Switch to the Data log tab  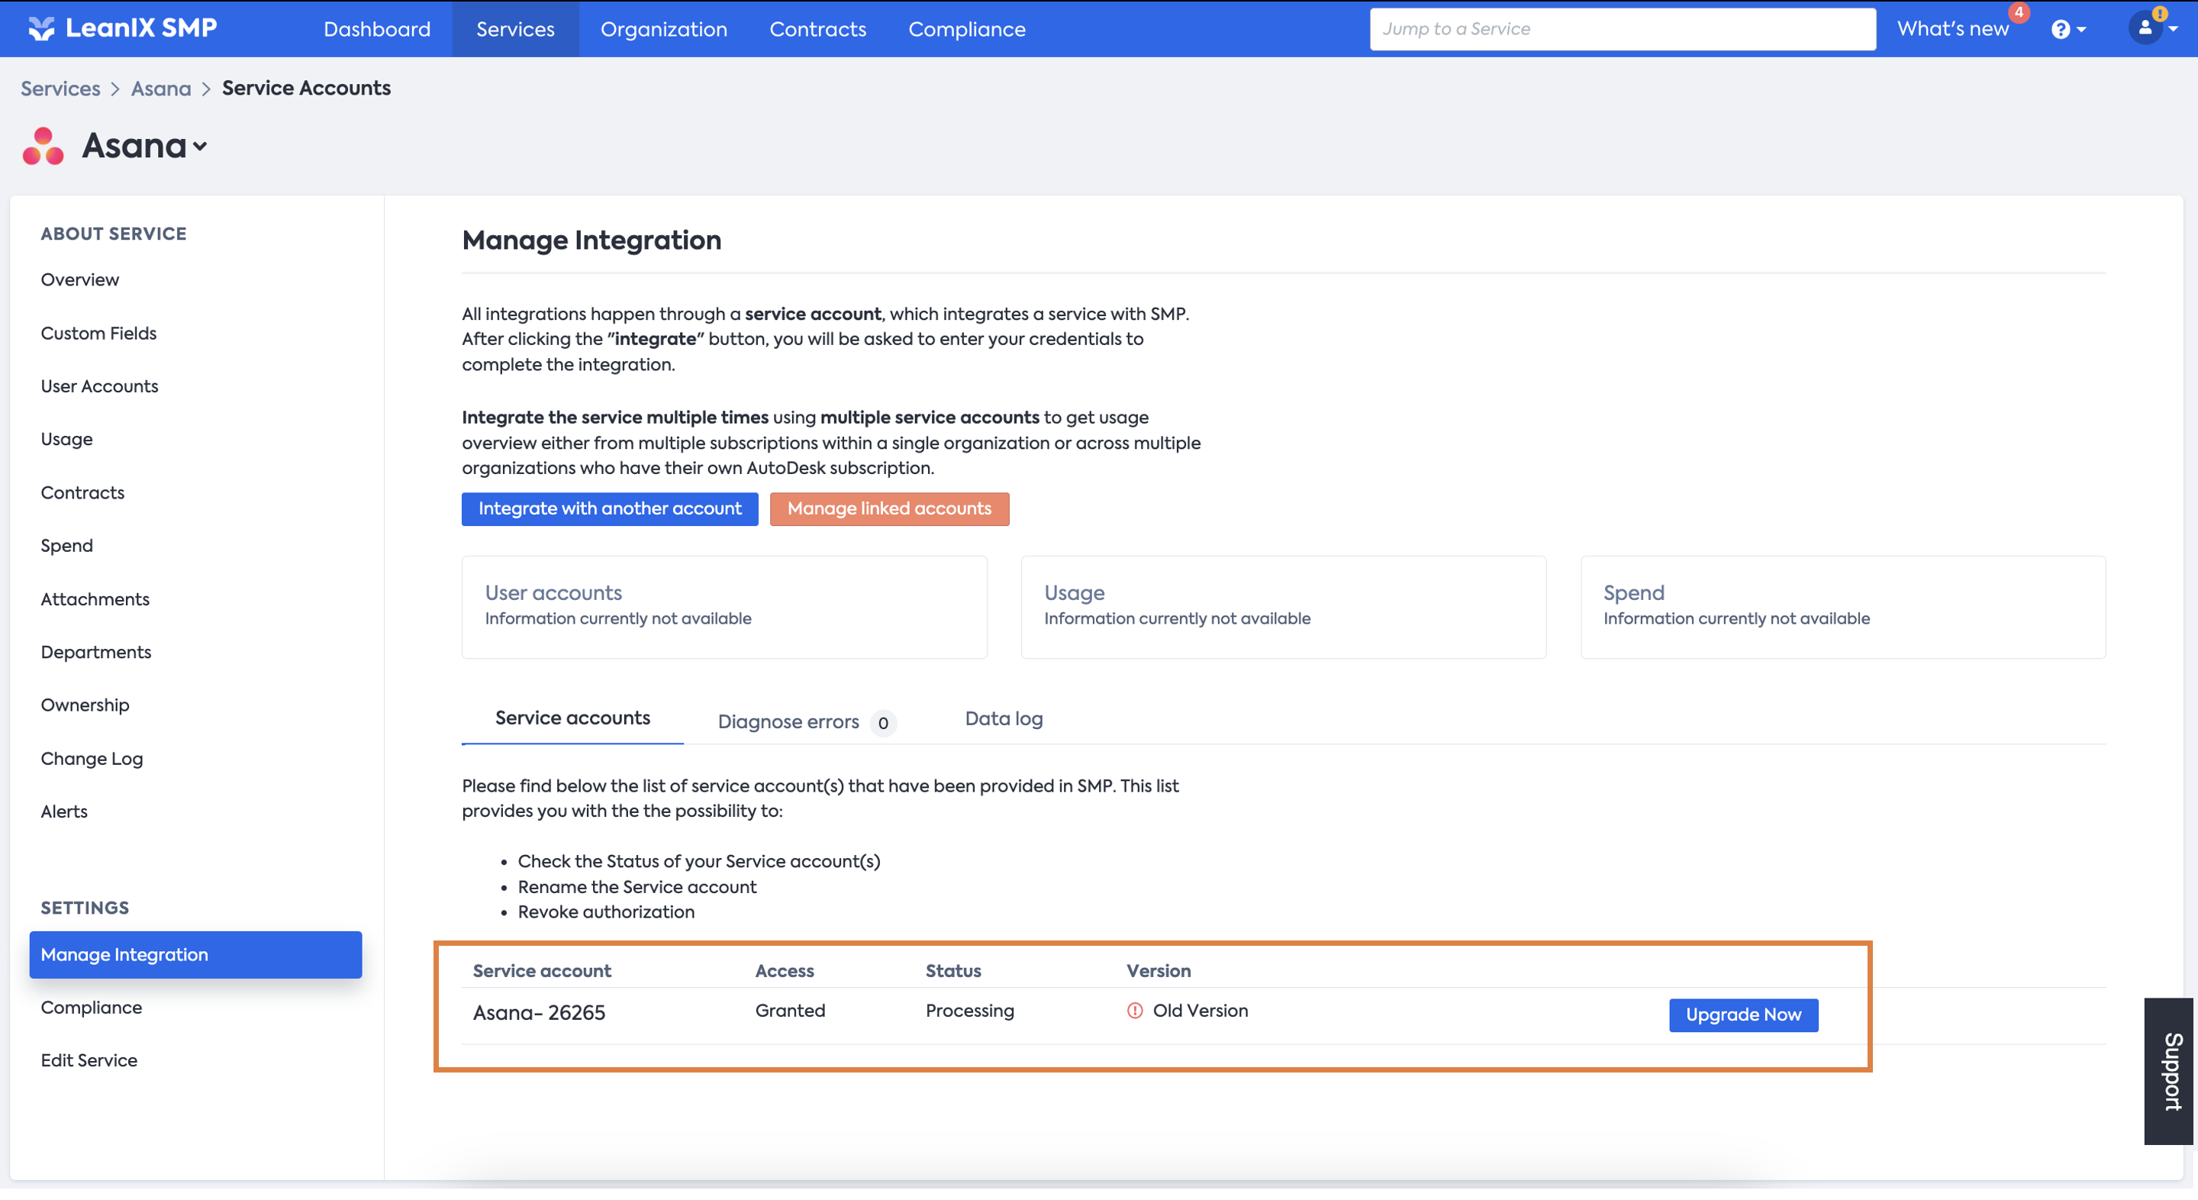(x=1004, y=718)
